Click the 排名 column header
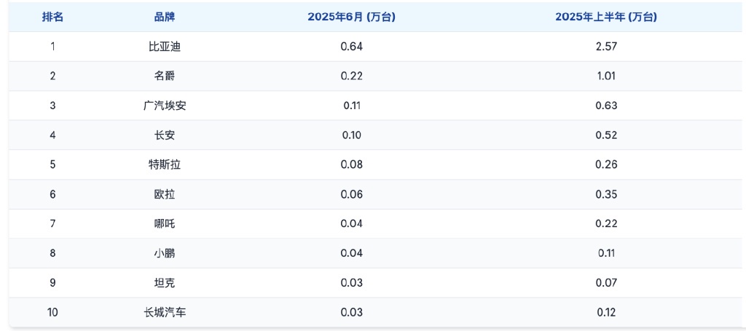Screen dimensions: 746x331 [x=52, y=17]
